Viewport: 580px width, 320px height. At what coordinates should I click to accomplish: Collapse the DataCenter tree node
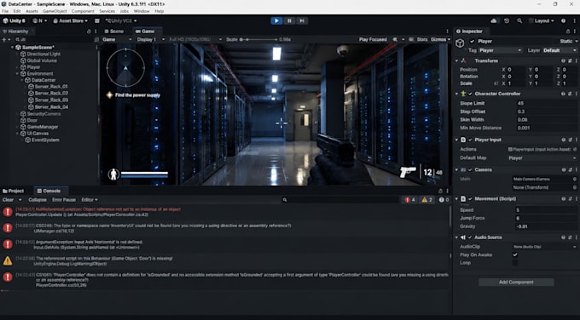(x=22, y=80)
